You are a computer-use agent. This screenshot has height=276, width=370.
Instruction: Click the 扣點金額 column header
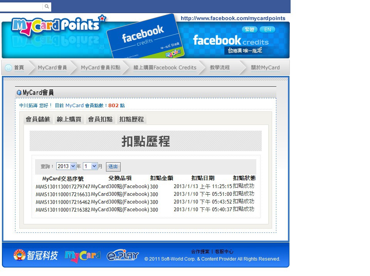[x=161, y=178]
